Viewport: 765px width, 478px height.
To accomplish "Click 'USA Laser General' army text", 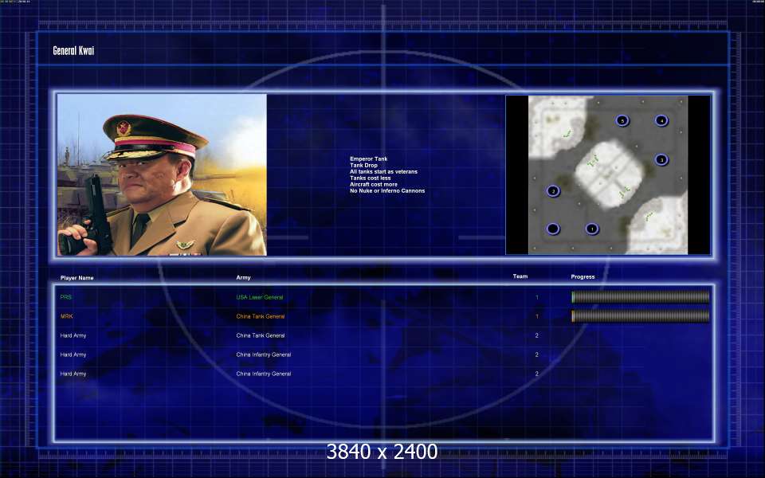I will [260, 297].
